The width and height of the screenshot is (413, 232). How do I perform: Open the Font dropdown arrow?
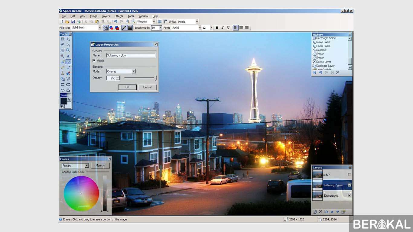coord(200,28)
